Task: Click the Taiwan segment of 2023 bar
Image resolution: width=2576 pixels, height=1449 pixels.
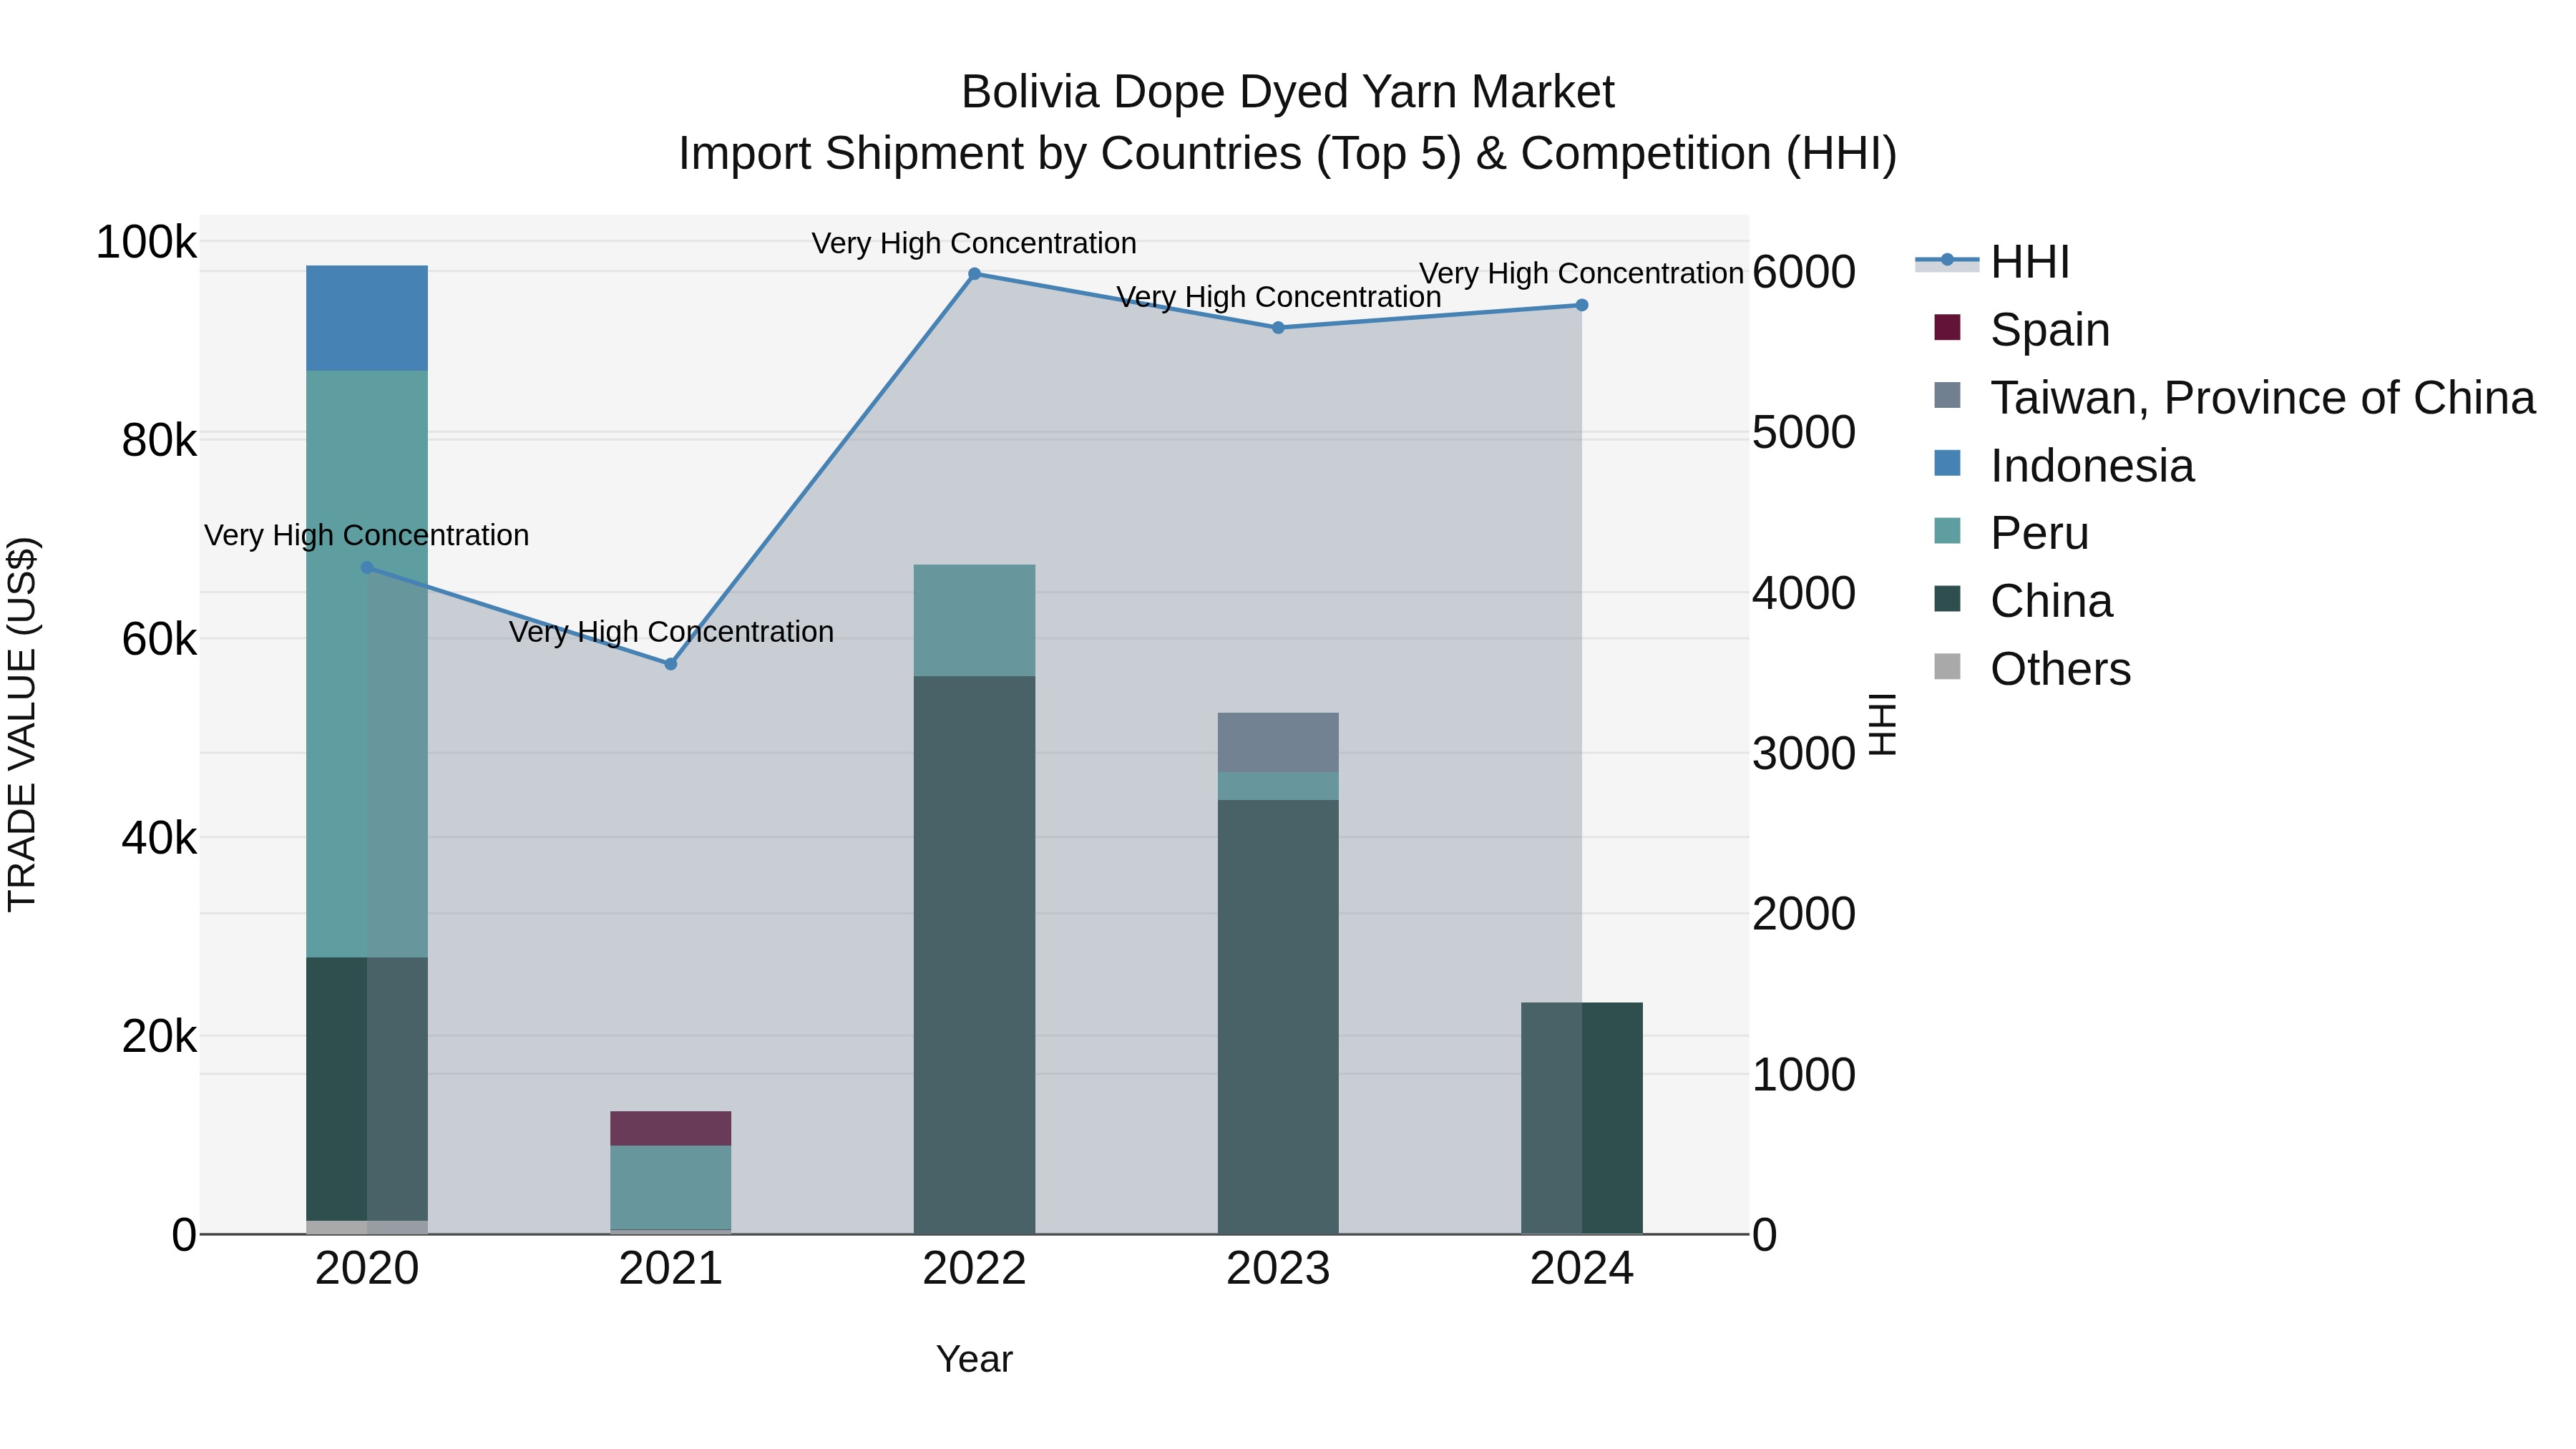Action: point(1278,742)
